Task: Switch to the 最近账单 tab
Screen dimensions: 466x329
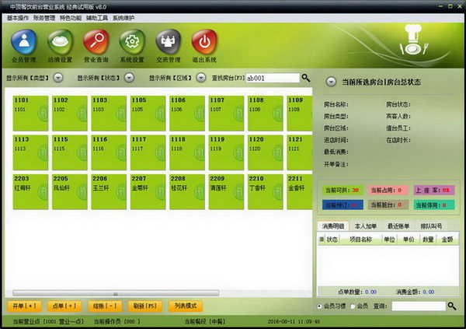Action: tap(398, 226)
